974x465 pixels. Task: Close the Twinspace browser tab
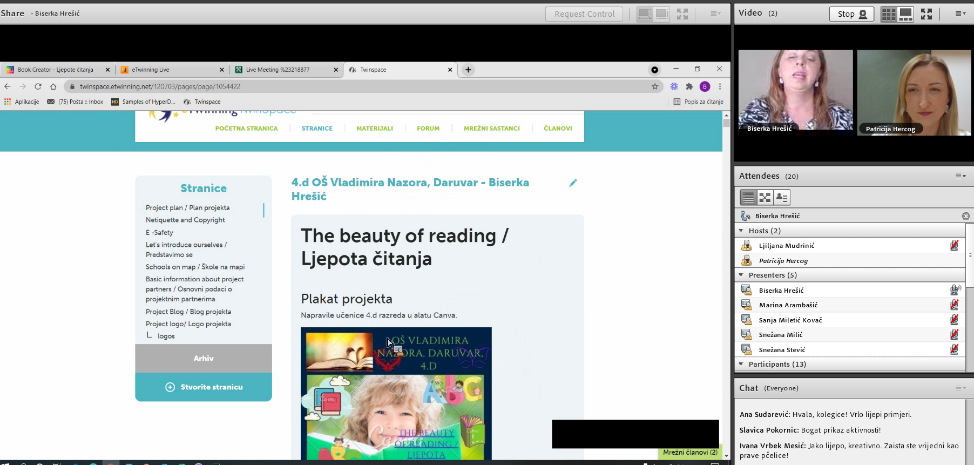450,70
